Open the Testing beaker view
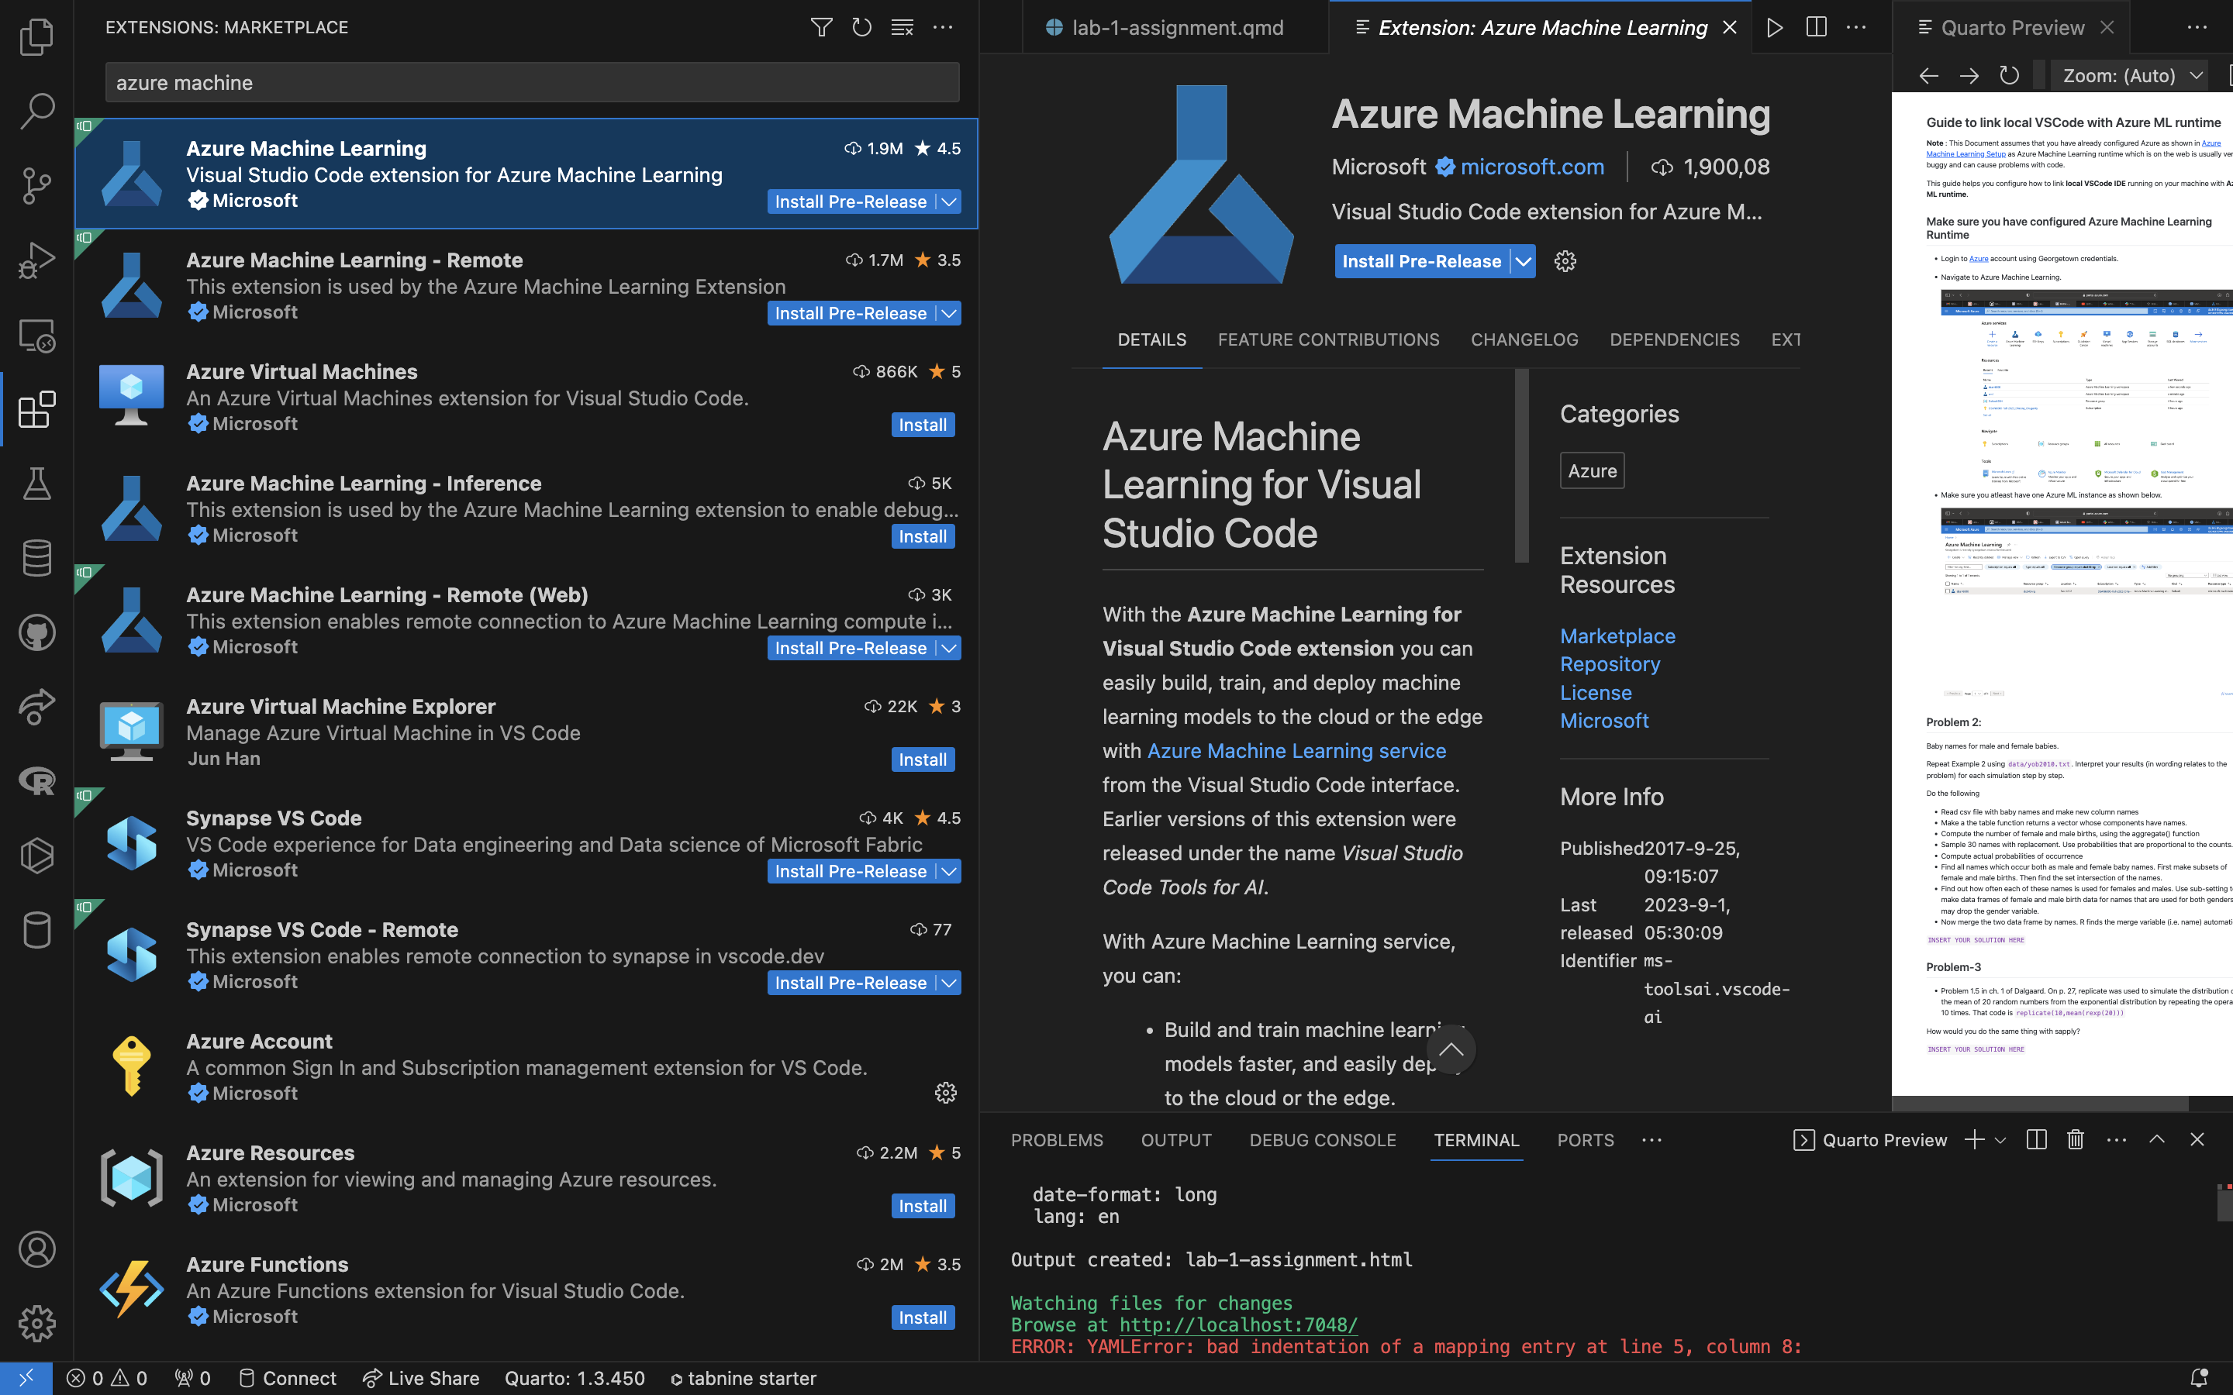This screenshot has height=1395, width=2233. (37, 484)
